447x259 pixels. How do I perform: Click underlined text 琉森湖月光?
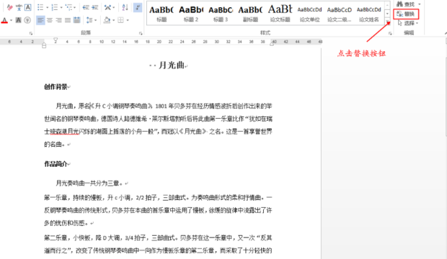[64, 132]
